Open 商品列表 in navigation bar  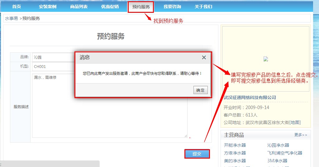tap(79, 7)
